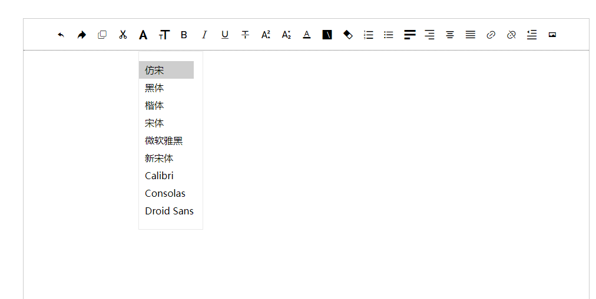Click the insert link icon

click(x=491, y=35)
